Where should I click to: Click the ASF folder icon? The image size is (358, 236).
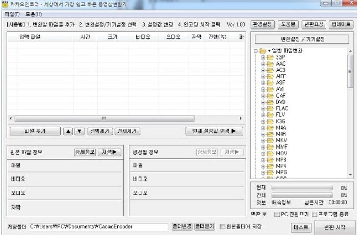click(x=270, y=83)
